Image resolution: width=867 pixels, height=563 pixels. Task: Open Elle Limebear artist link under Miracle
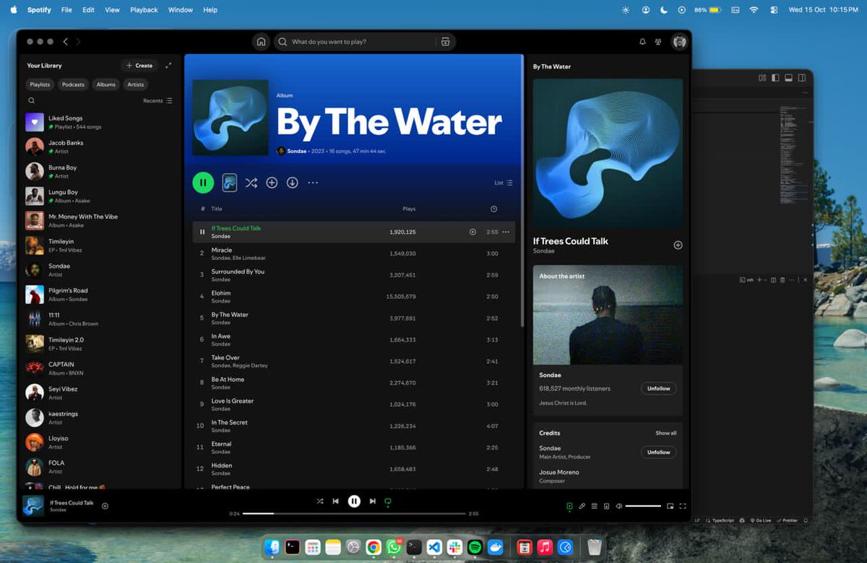(250, 258)
